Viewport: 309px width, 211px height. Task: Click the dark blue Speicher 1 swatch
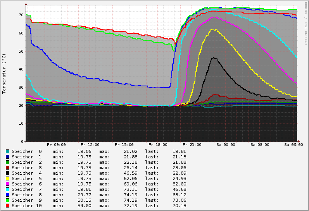7,157
